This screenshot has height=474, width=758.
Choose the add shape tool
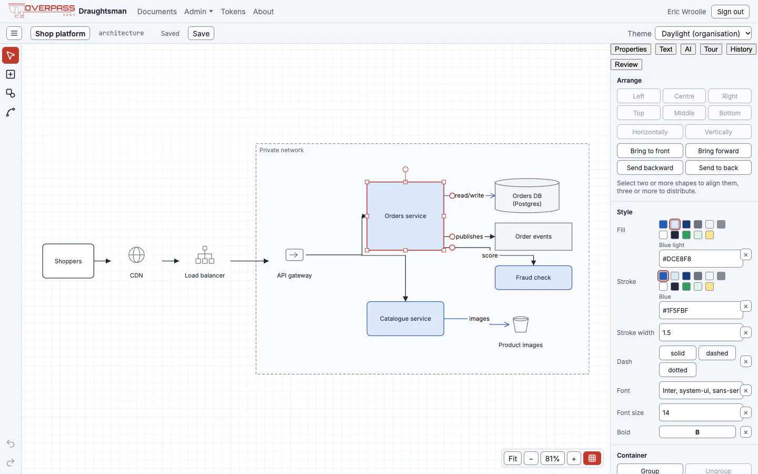coord(11,74)
